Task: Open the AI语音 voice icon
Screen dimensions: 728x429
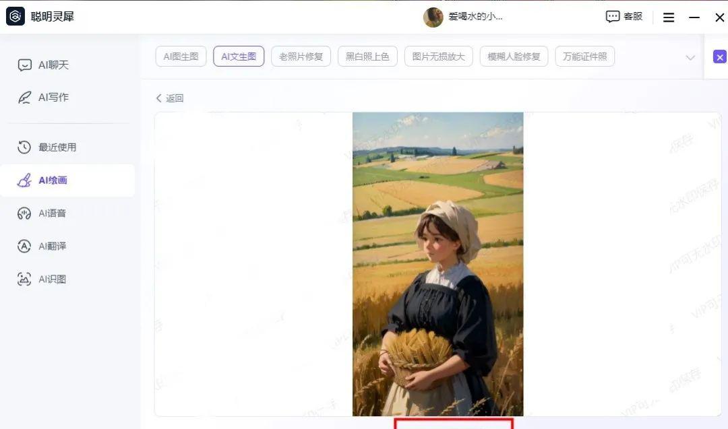Action: point(24,213)
